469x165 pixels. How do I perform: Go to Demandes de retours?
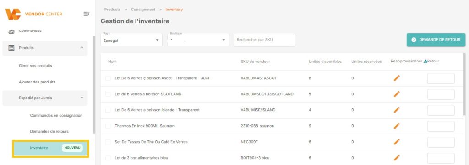pyautogui.click(x=49, y=131)
